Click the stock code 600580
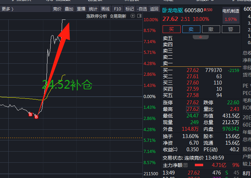 (194, 10)
